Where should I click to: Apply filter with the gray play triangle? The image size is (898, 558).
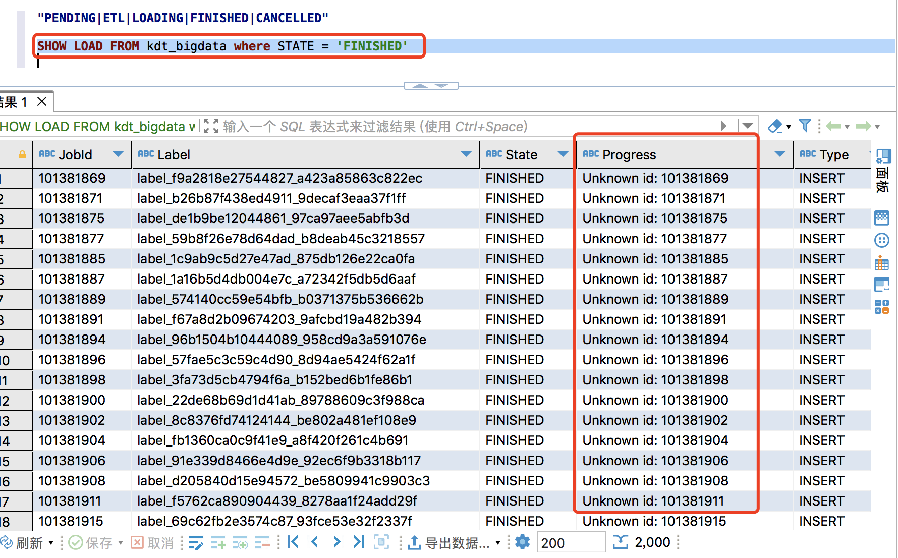724,126
